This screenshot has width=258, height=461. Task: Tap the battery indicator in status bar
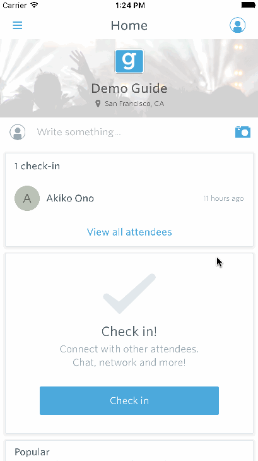click(x=249, y=5)
